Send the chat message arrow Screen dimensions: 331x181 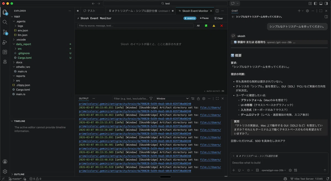click(325, 170)
